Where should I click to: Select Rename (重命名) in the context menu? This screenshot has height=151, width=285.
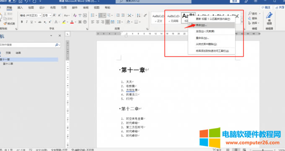[212, 38]
